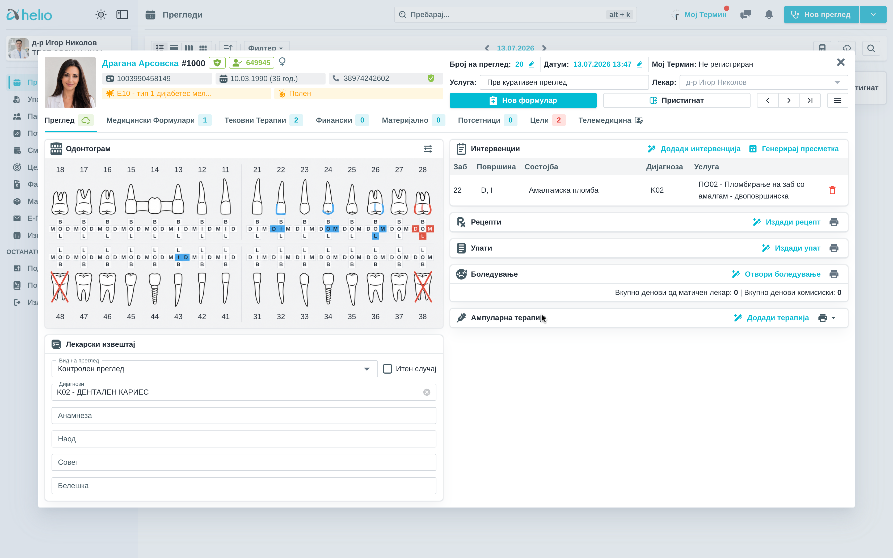
Task: Toggle the O surface of tooth 24
Action: [328, 229]
